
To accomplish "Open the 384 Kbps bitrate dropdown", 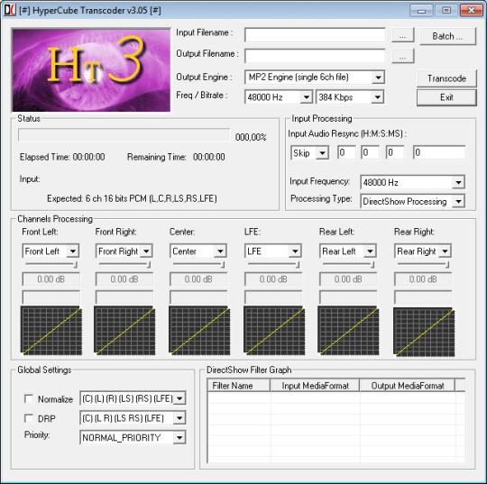I will (x=350, y=97).
